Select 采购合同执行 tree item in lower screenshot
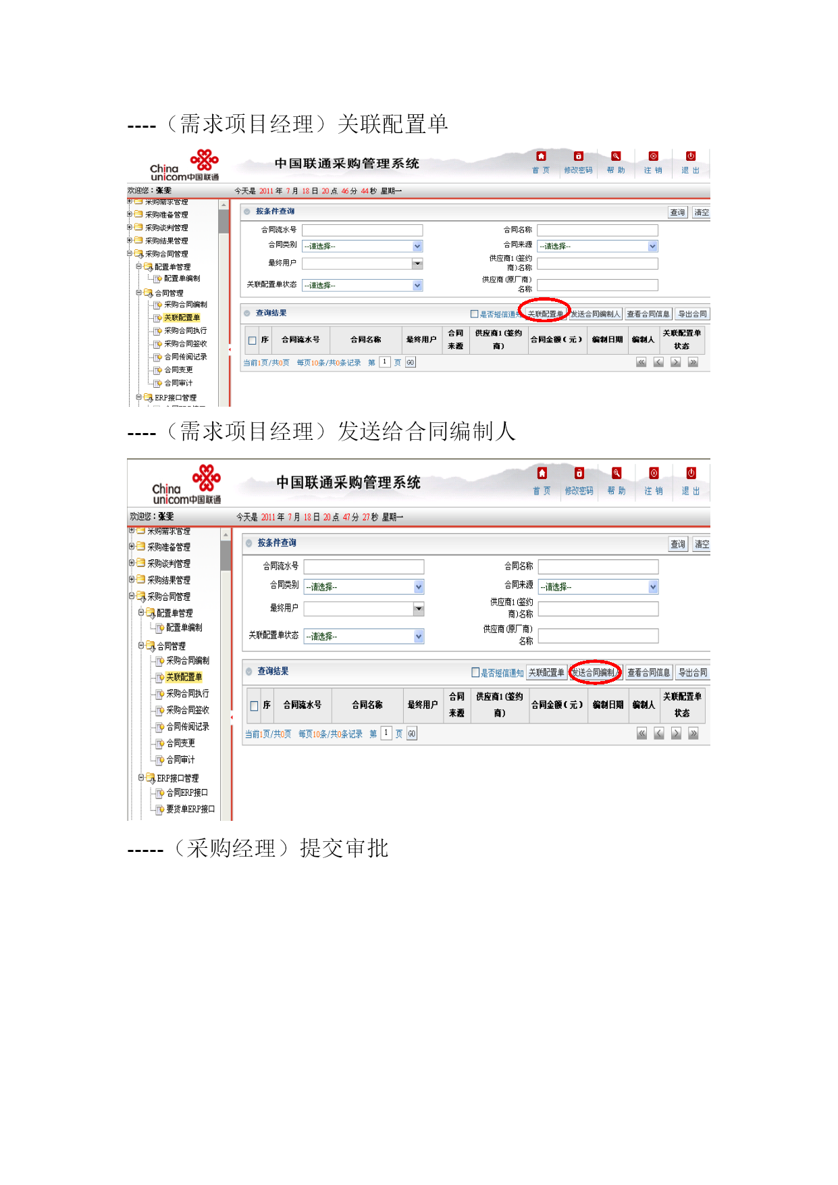The width and height of the screenshot is (838, 1185). click(x=188, y=693)
